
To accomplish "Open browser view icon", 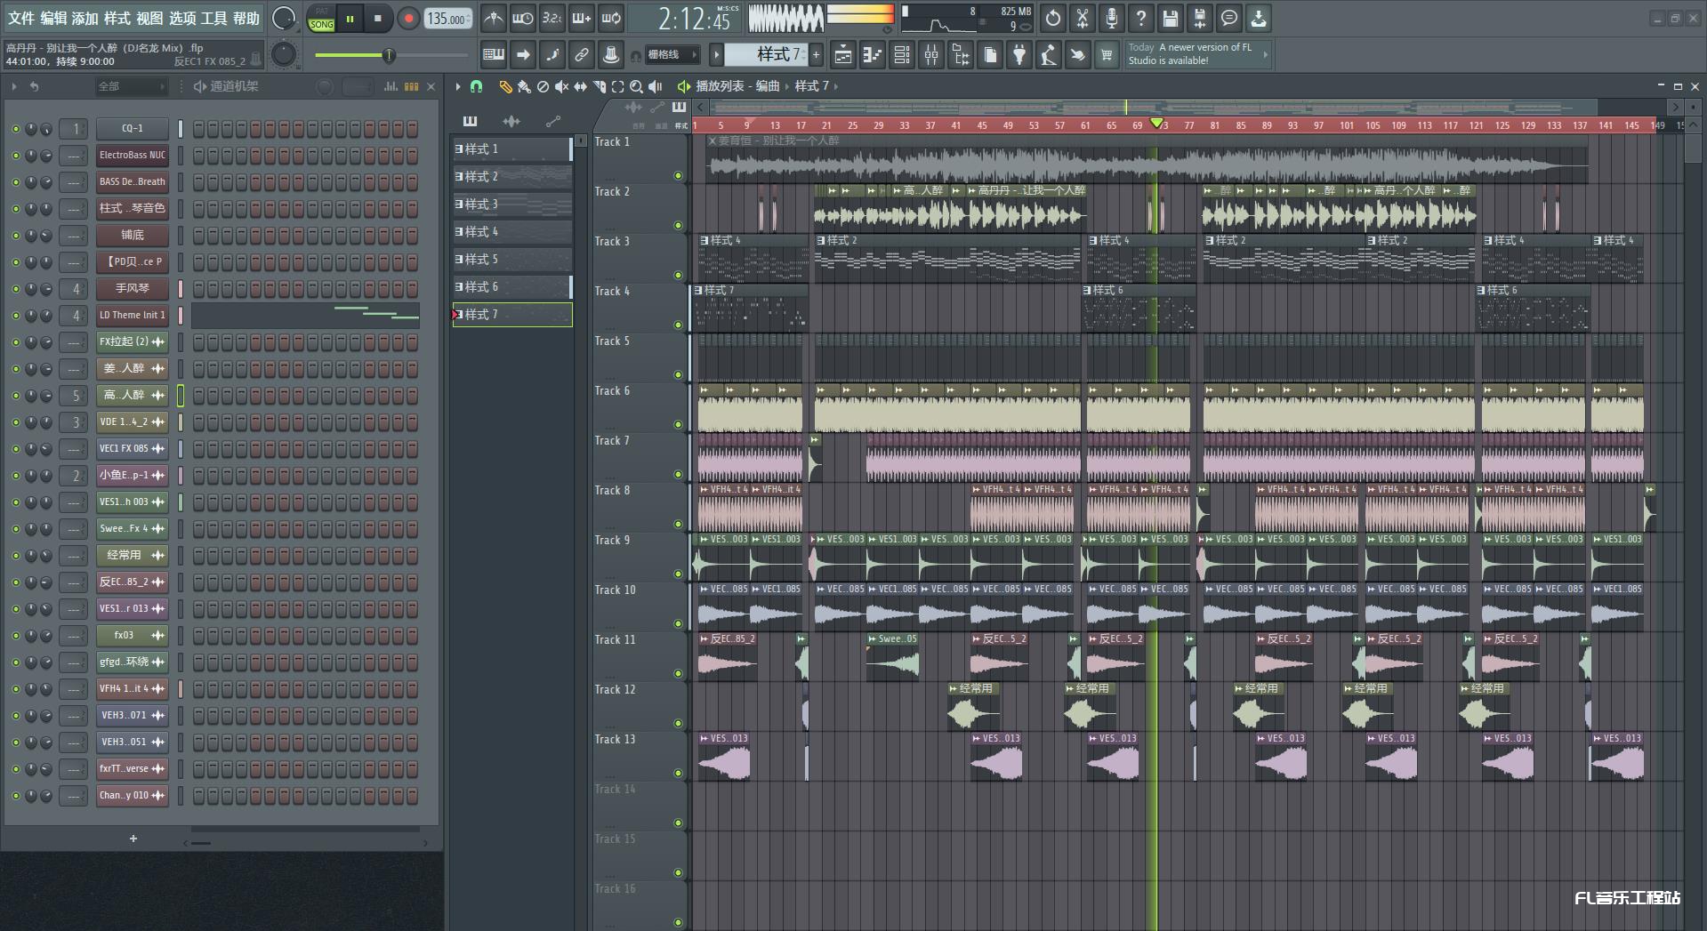I will pyautogui.click(x=961, y=55).
